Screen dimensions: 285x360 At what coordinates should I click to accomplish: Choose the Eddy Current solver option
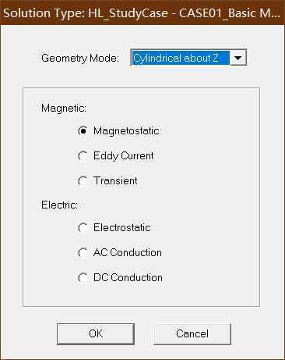click(83, 156)
